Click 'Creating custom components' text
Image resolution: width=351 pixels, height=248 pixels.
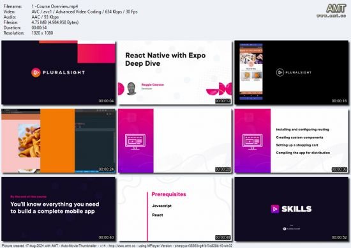(299, 137)
